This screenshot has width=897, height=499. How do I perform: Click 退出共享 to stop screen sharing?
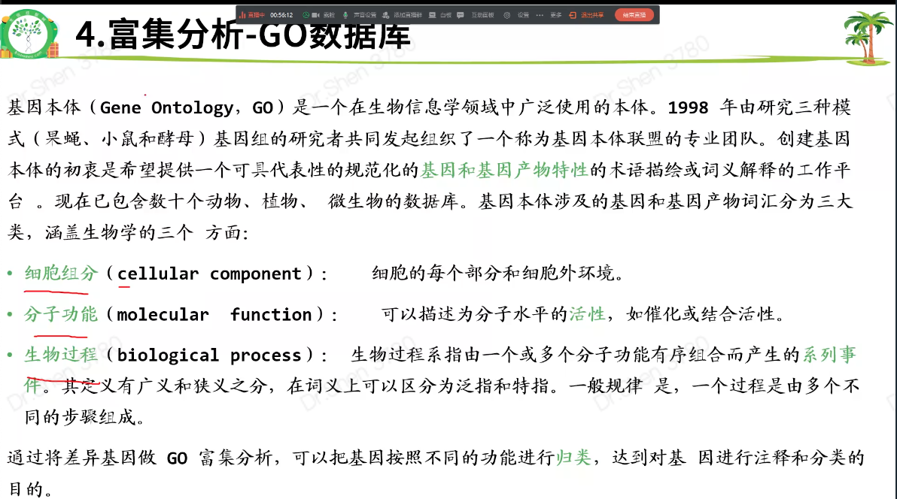(587, 15)
